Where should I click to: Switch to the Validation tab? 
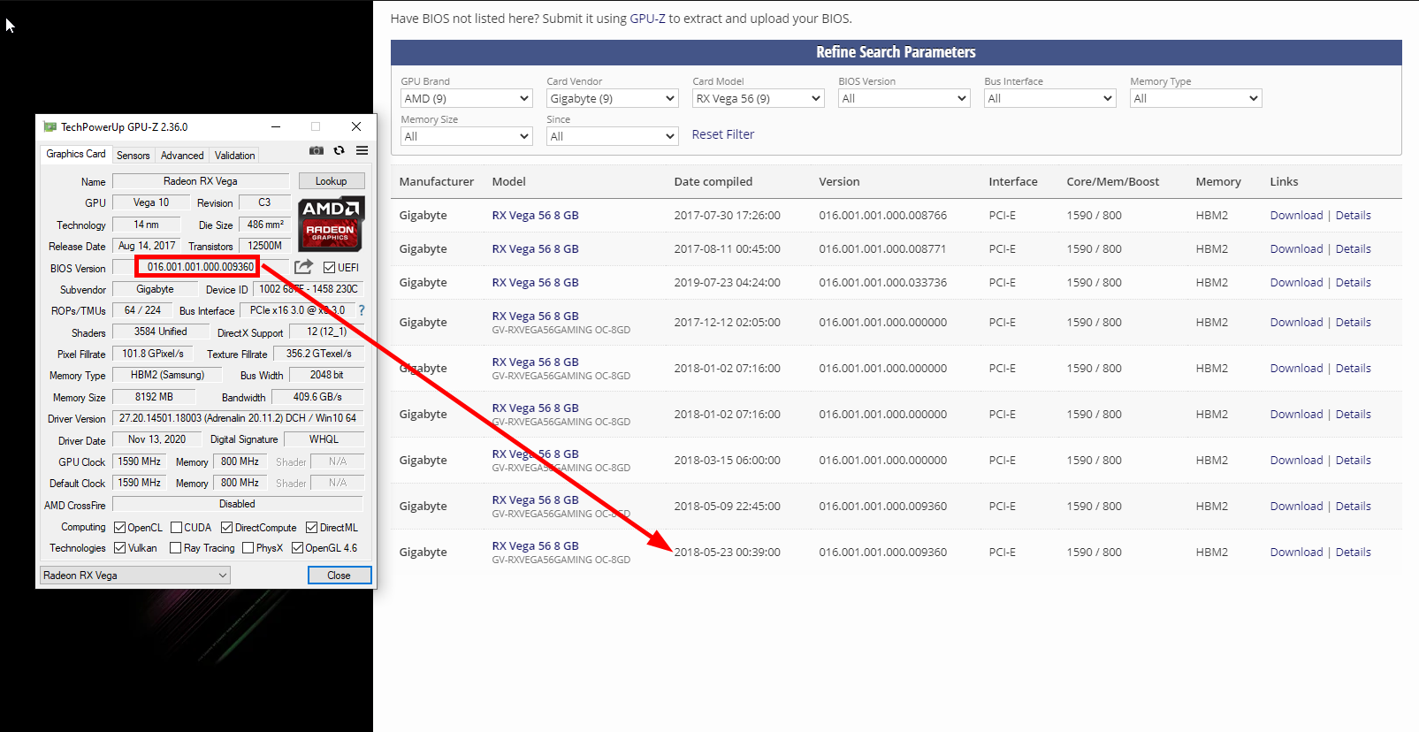coord(235,155)
